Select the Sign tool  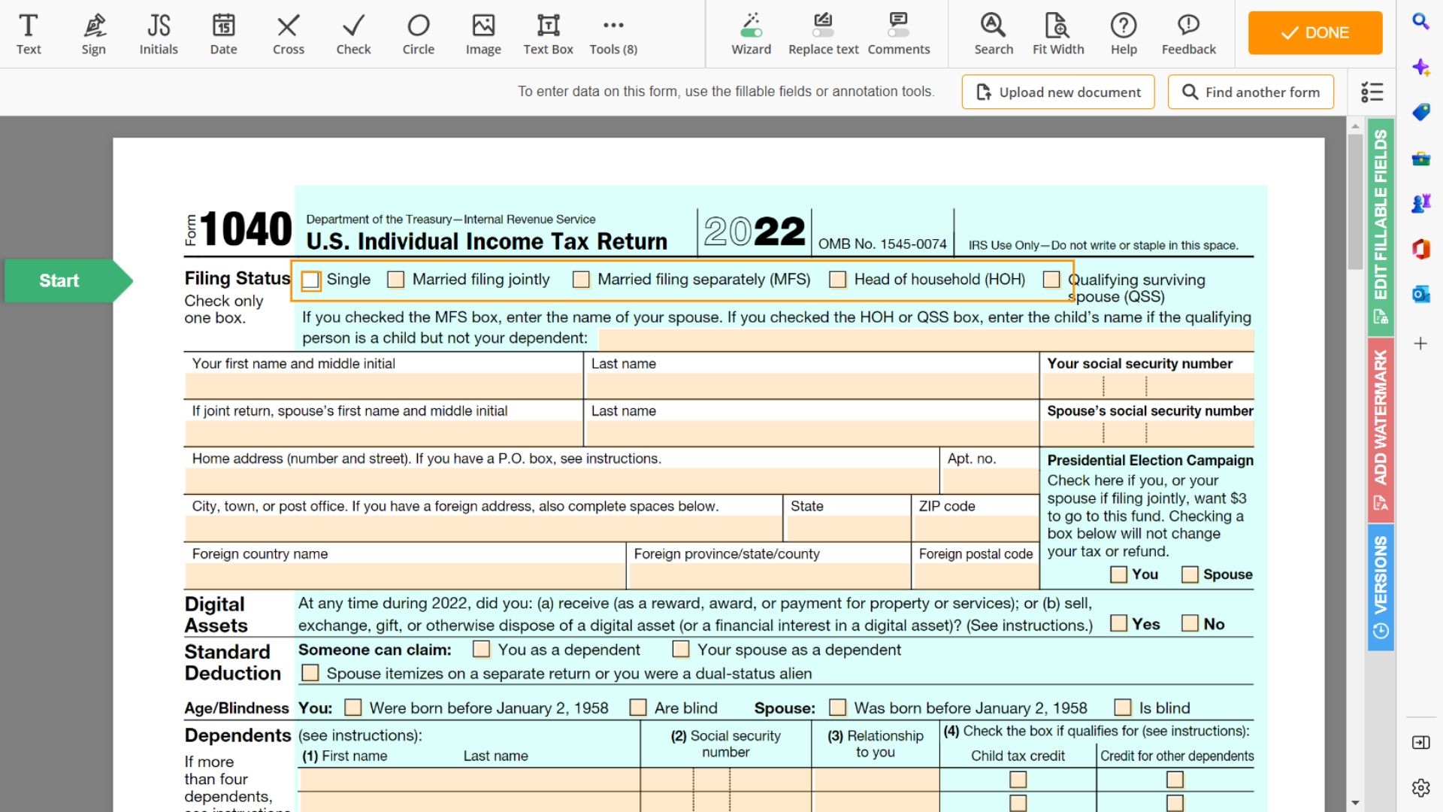[x=93, y=33]
